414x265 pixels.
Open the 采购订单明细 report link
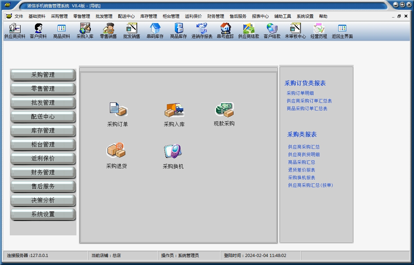pyautogui.click(x=300, y=93)
